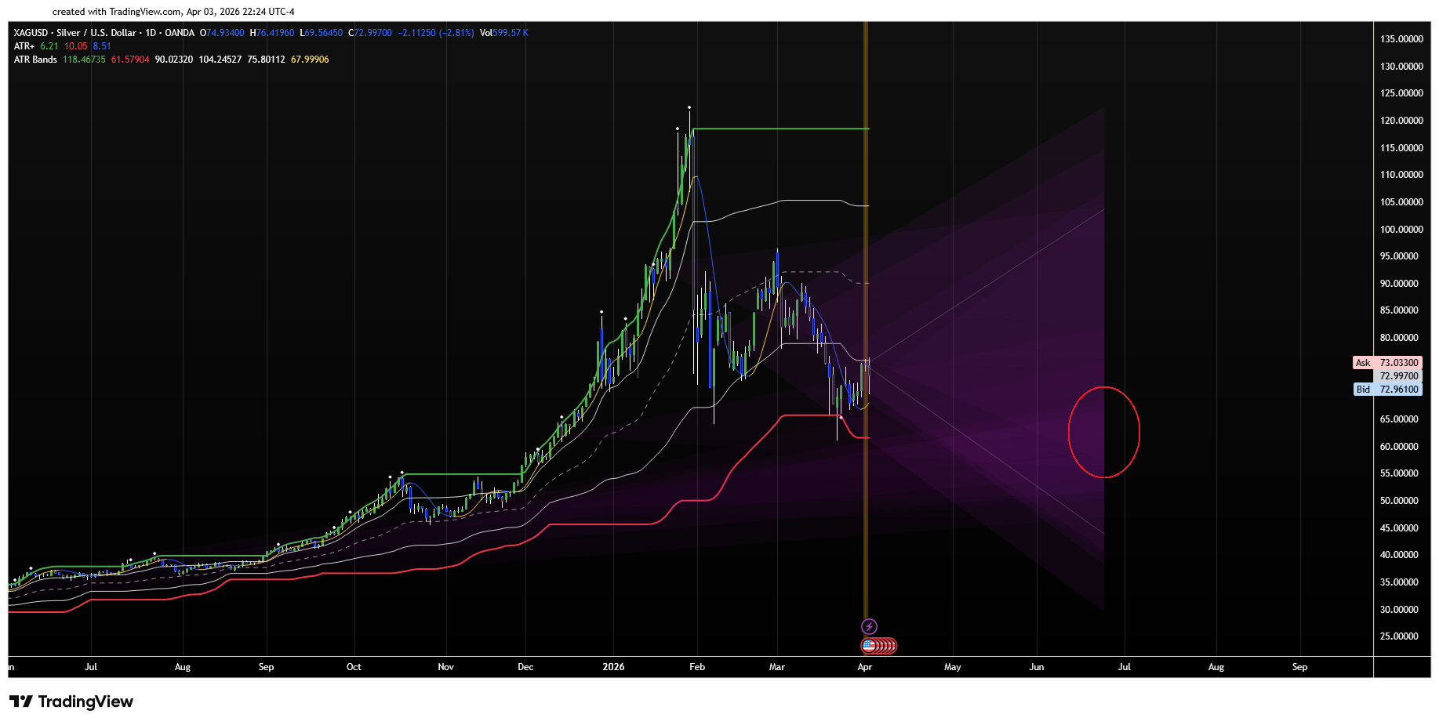This screenshot has height=725, width=1439.
Task: Click the Dec label on the time axis
Action: pyautogui.click(x=525, y=667)
